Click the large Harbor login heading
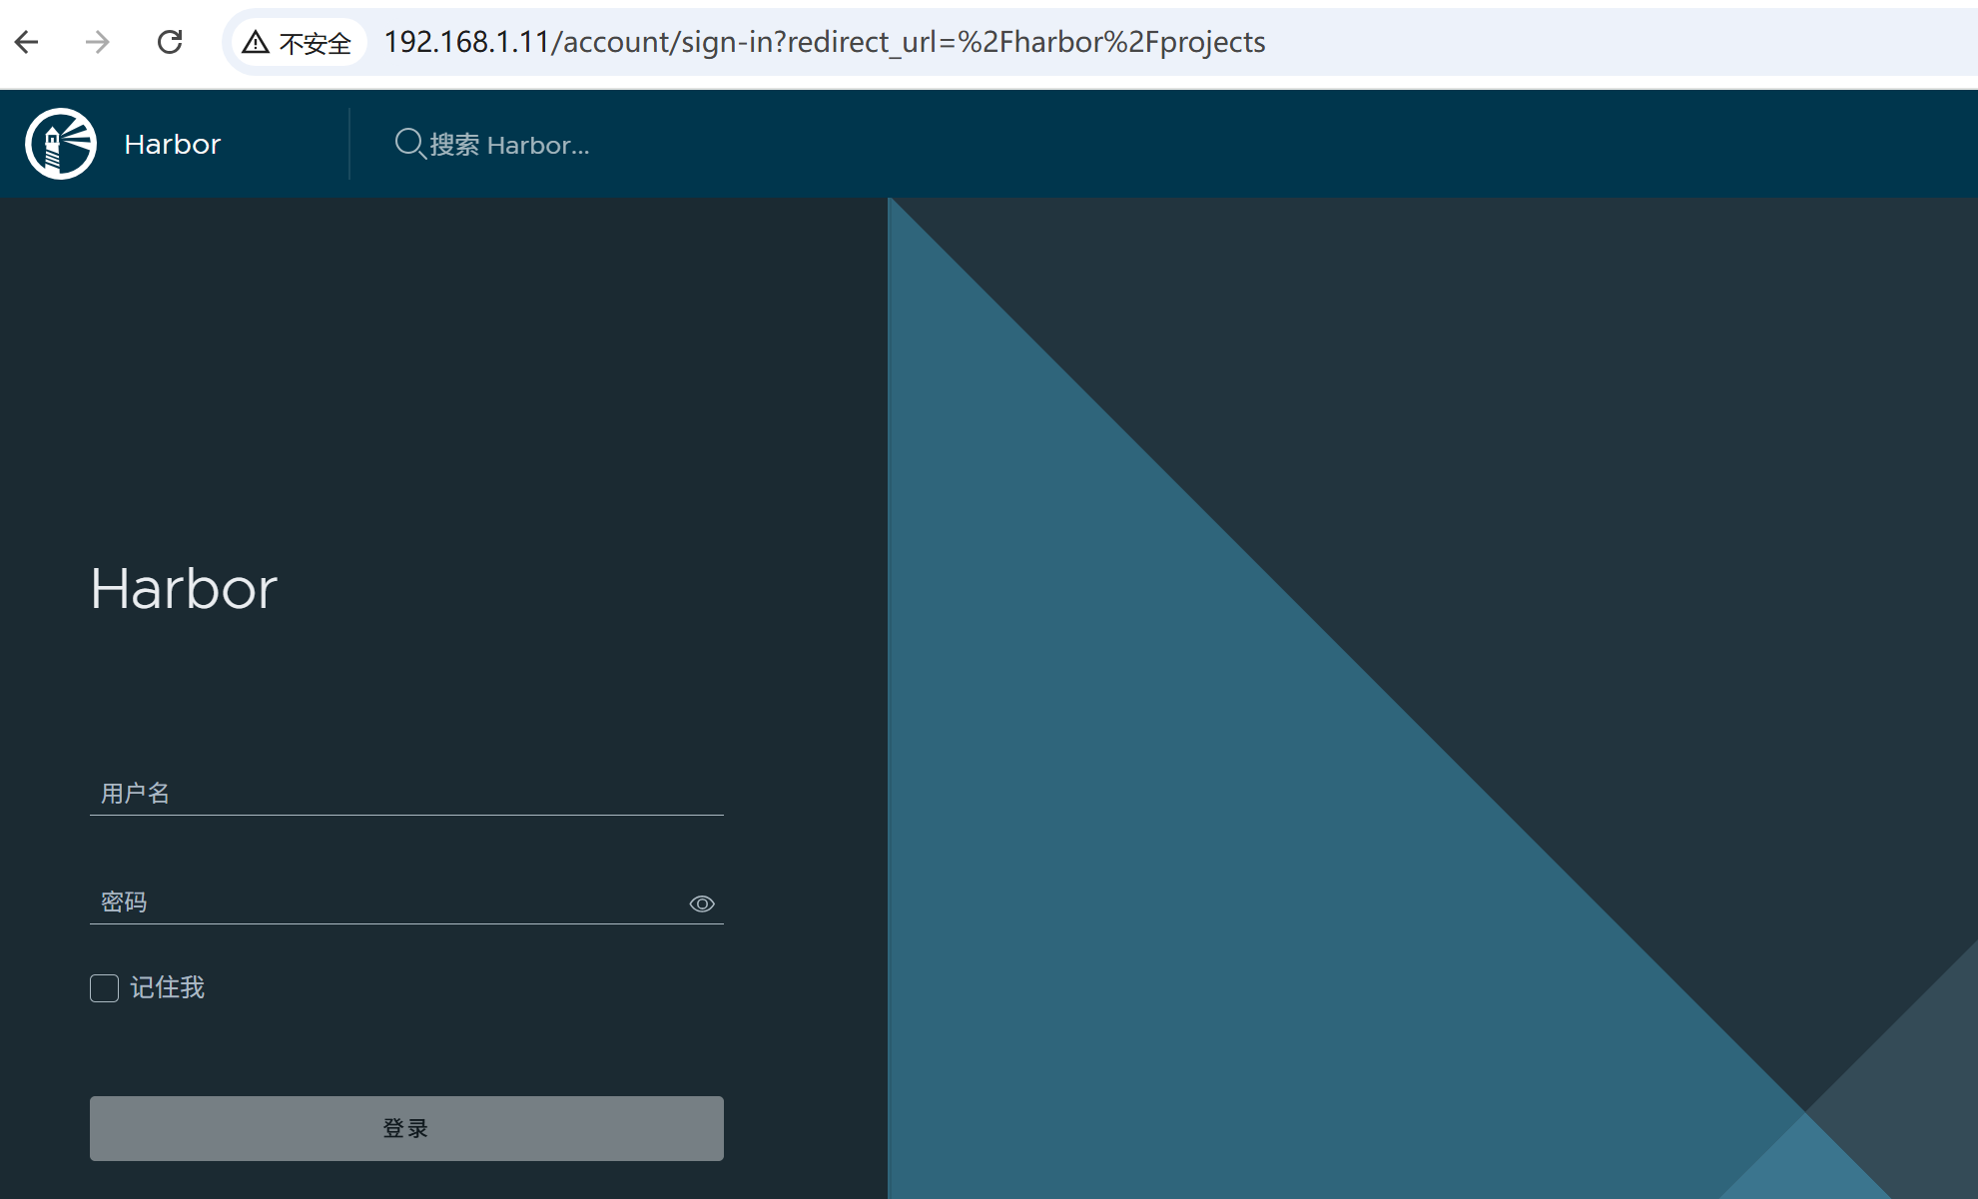Screen dimensions: 1978x1199 coord(184,588)
